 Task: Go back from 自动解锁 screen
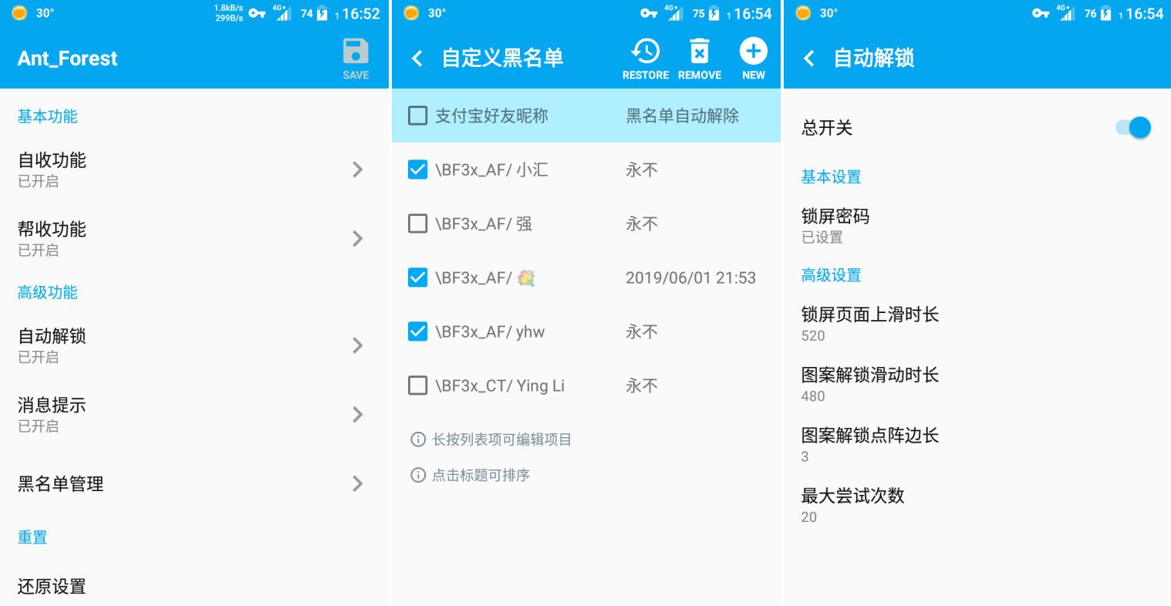pos(809,59)
